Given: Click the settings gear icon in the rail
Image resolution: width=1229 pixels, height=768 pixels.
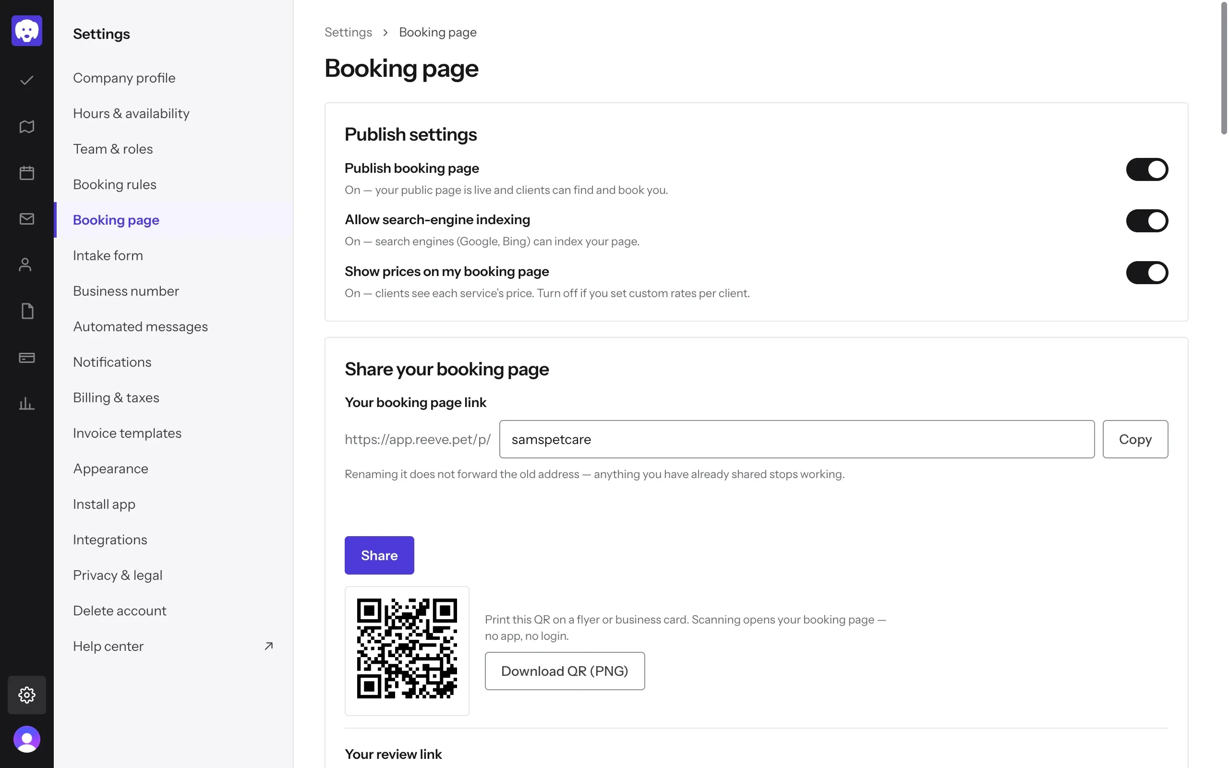Looking at the screenshot, I should 26,695.
